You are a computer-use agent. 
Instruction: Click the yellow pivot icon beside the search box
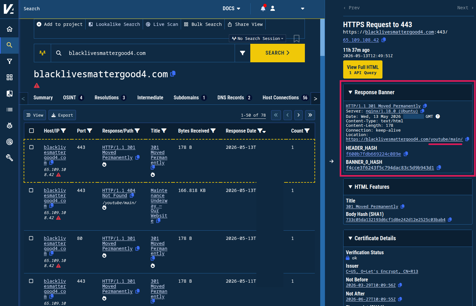(x=42, y=53)
